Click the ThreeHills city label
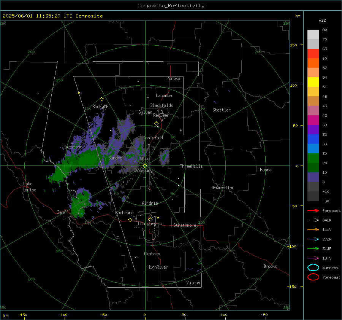The image size is (342, 320). point(191,166)
